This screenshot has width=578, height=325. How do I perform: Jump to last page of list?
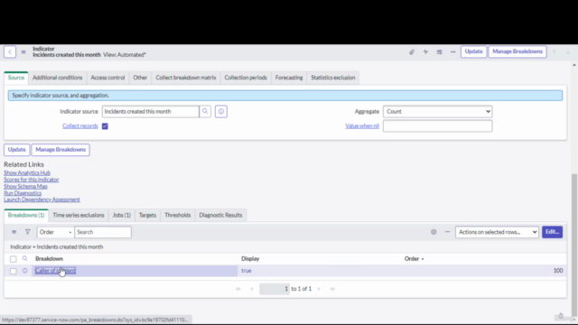332,289
